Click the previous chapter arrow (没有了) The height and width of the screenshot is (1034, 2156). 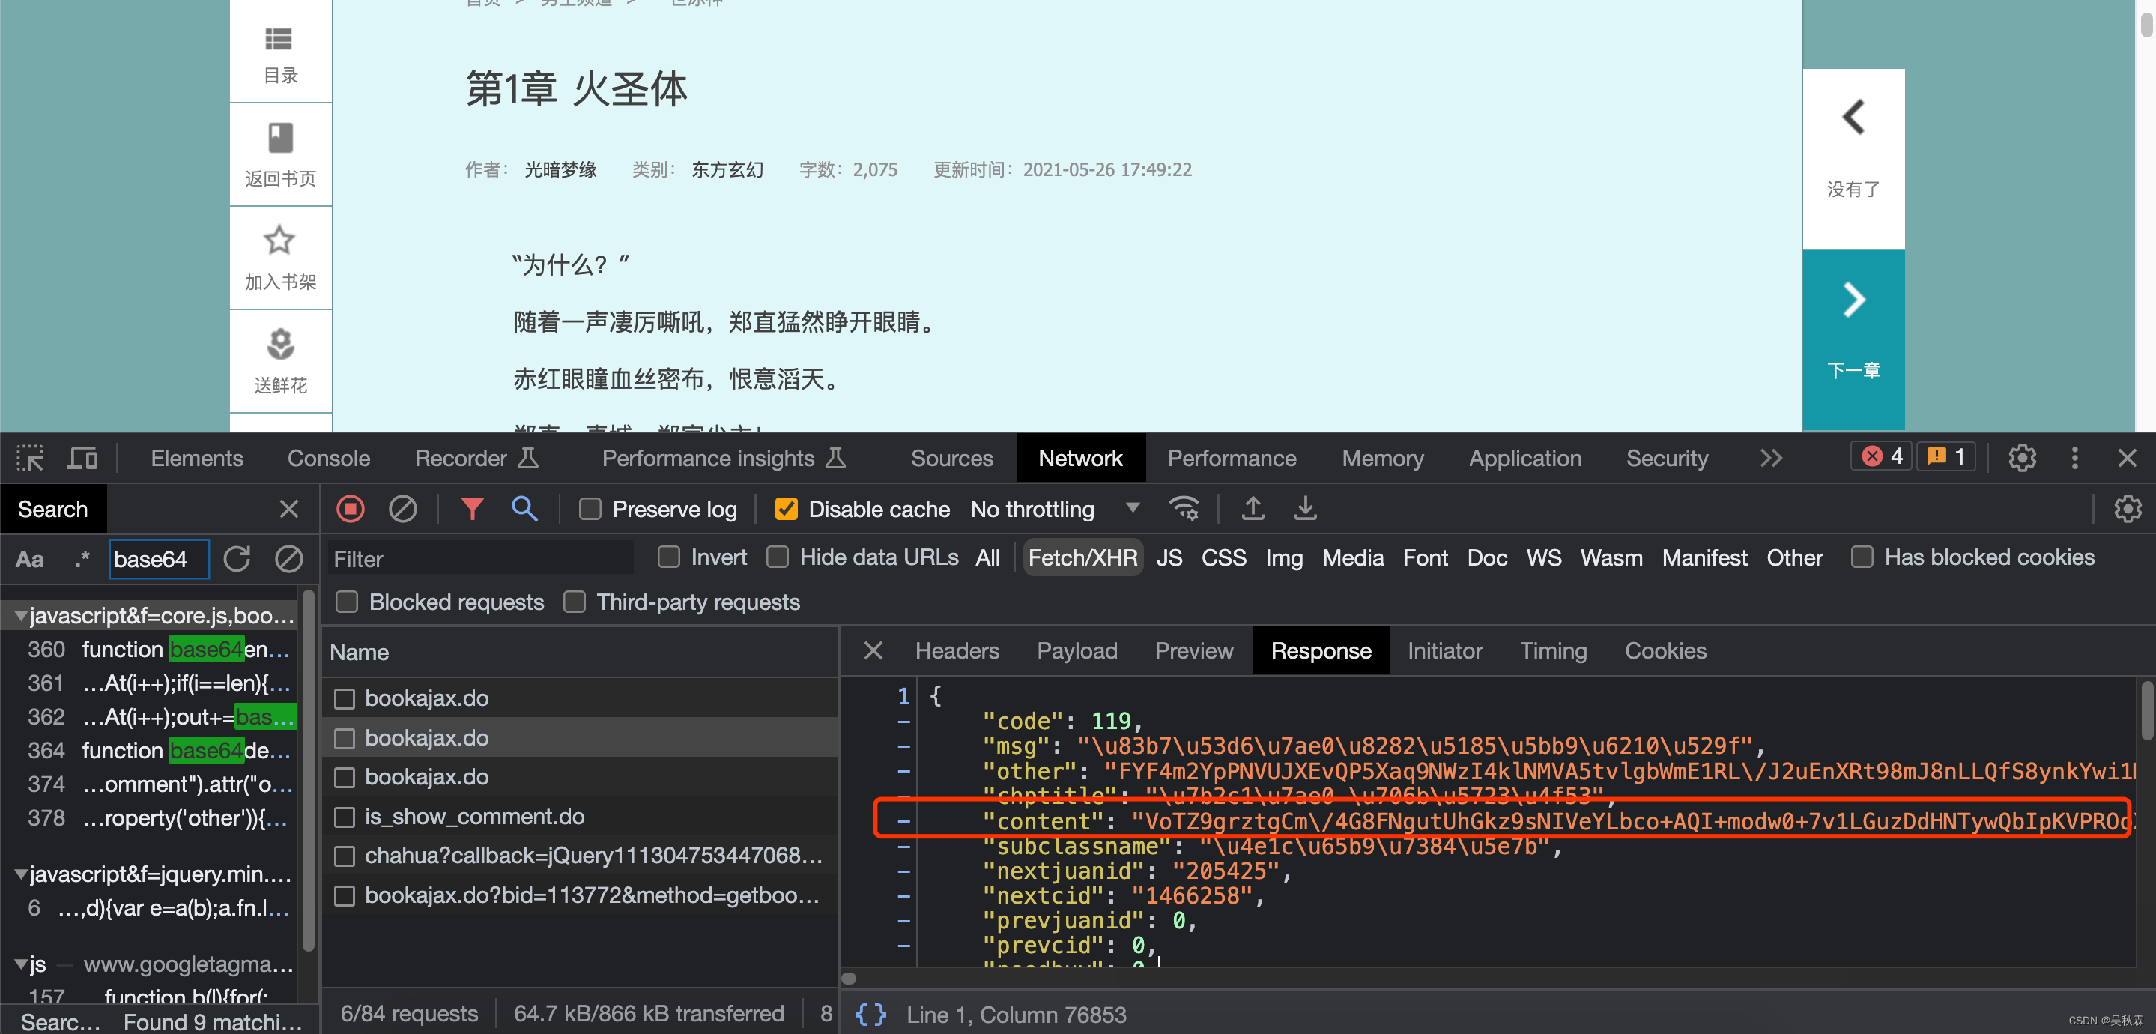[1853, 117]
